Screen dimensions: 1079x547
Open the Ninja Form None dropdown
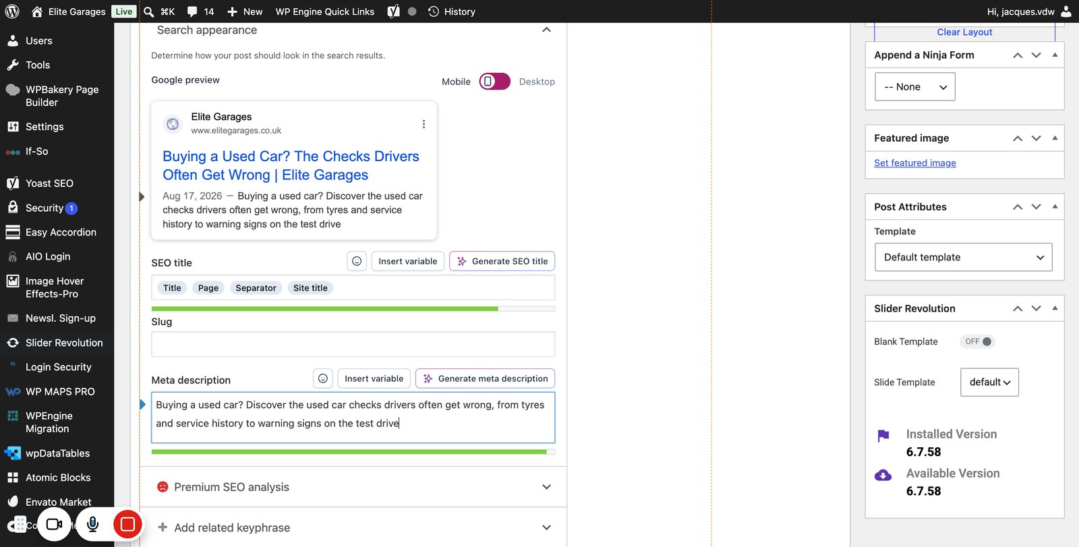914,87
